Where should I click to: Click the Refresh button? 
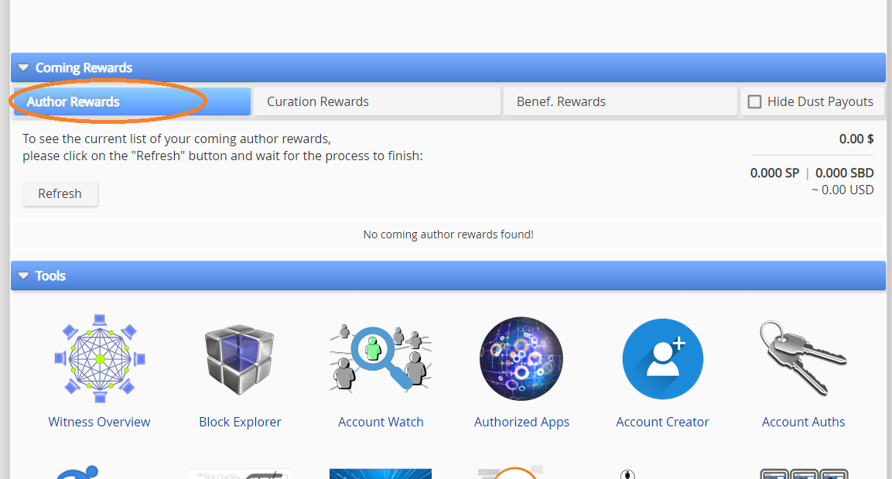click(60, 193)
